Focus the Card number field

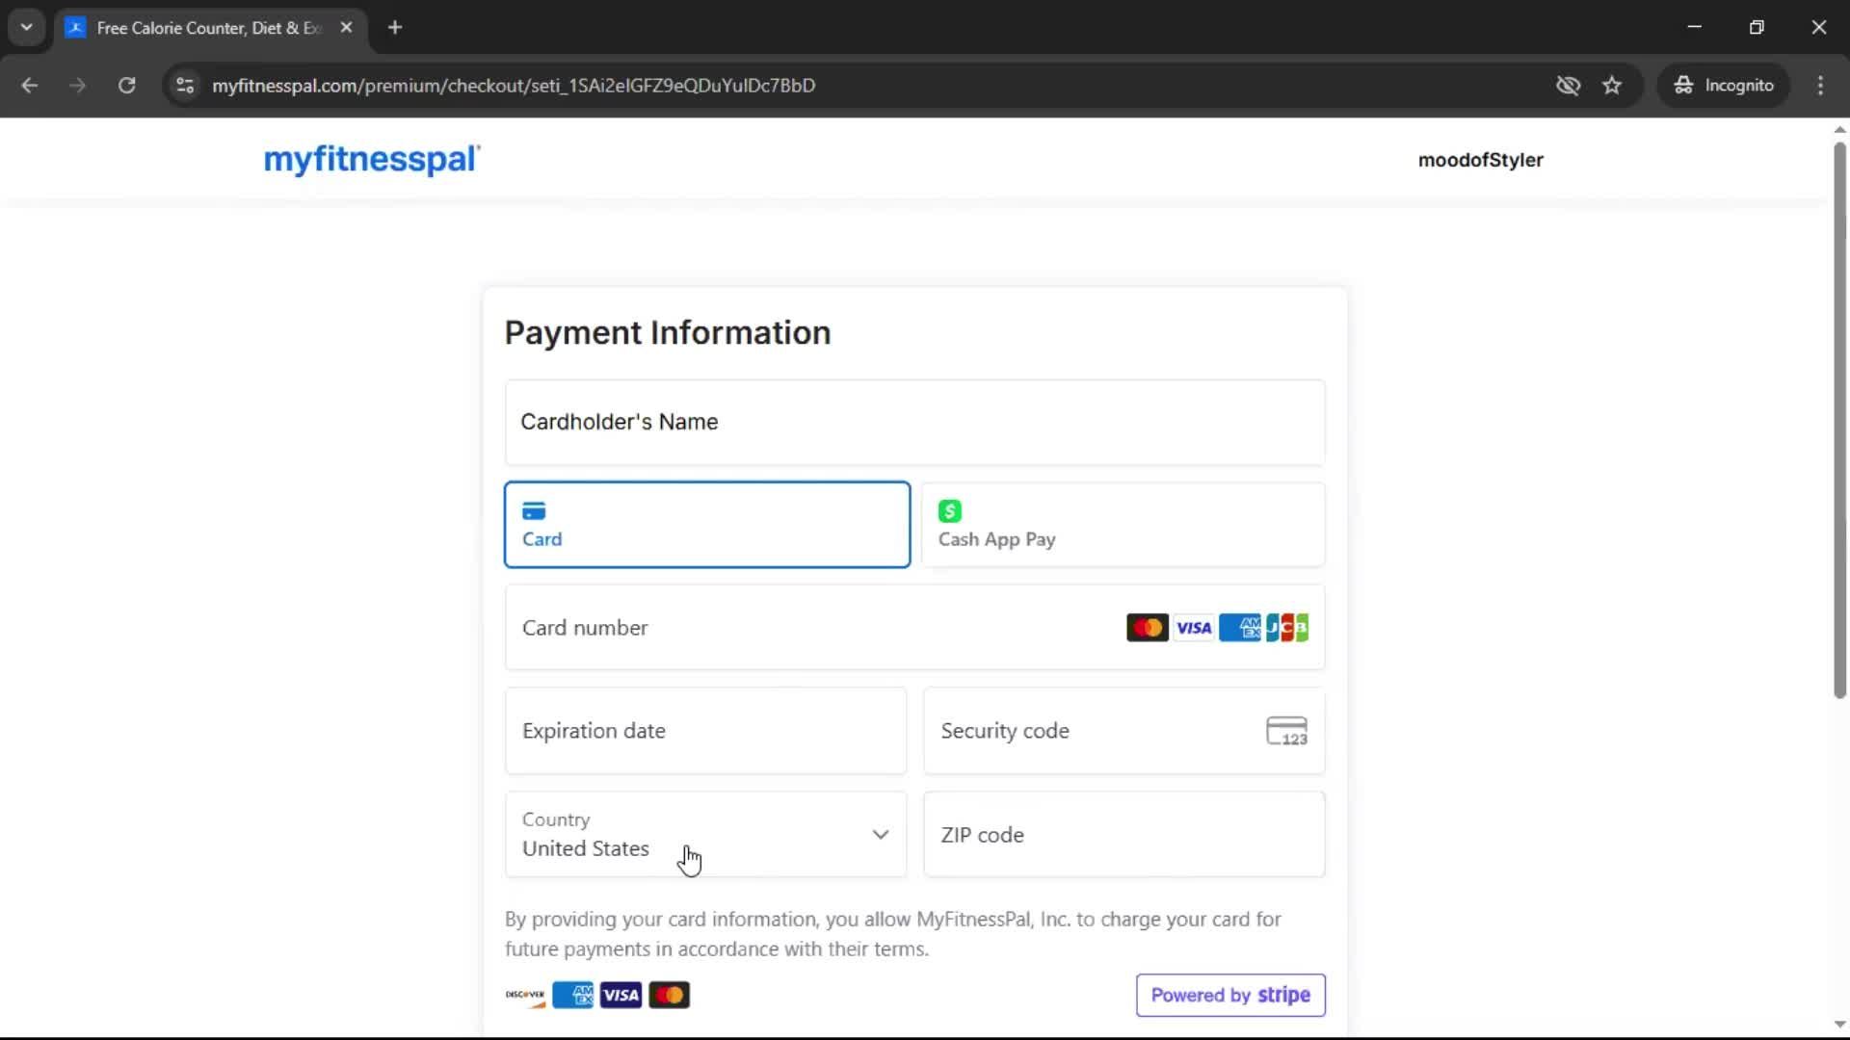click(914, 627)
